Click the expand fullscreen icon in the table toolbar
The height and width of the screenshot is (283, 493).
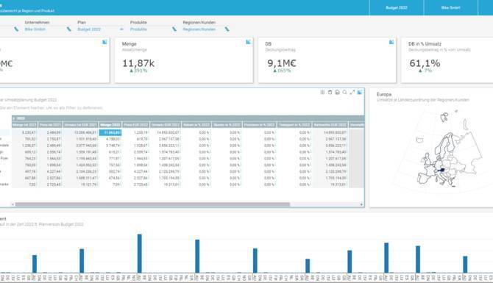pos(352,92)
